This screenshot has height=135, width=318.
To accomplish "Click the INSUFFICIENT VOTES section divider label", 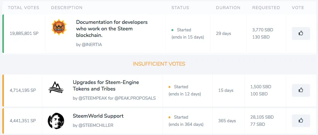I will [x=159, y=64].
